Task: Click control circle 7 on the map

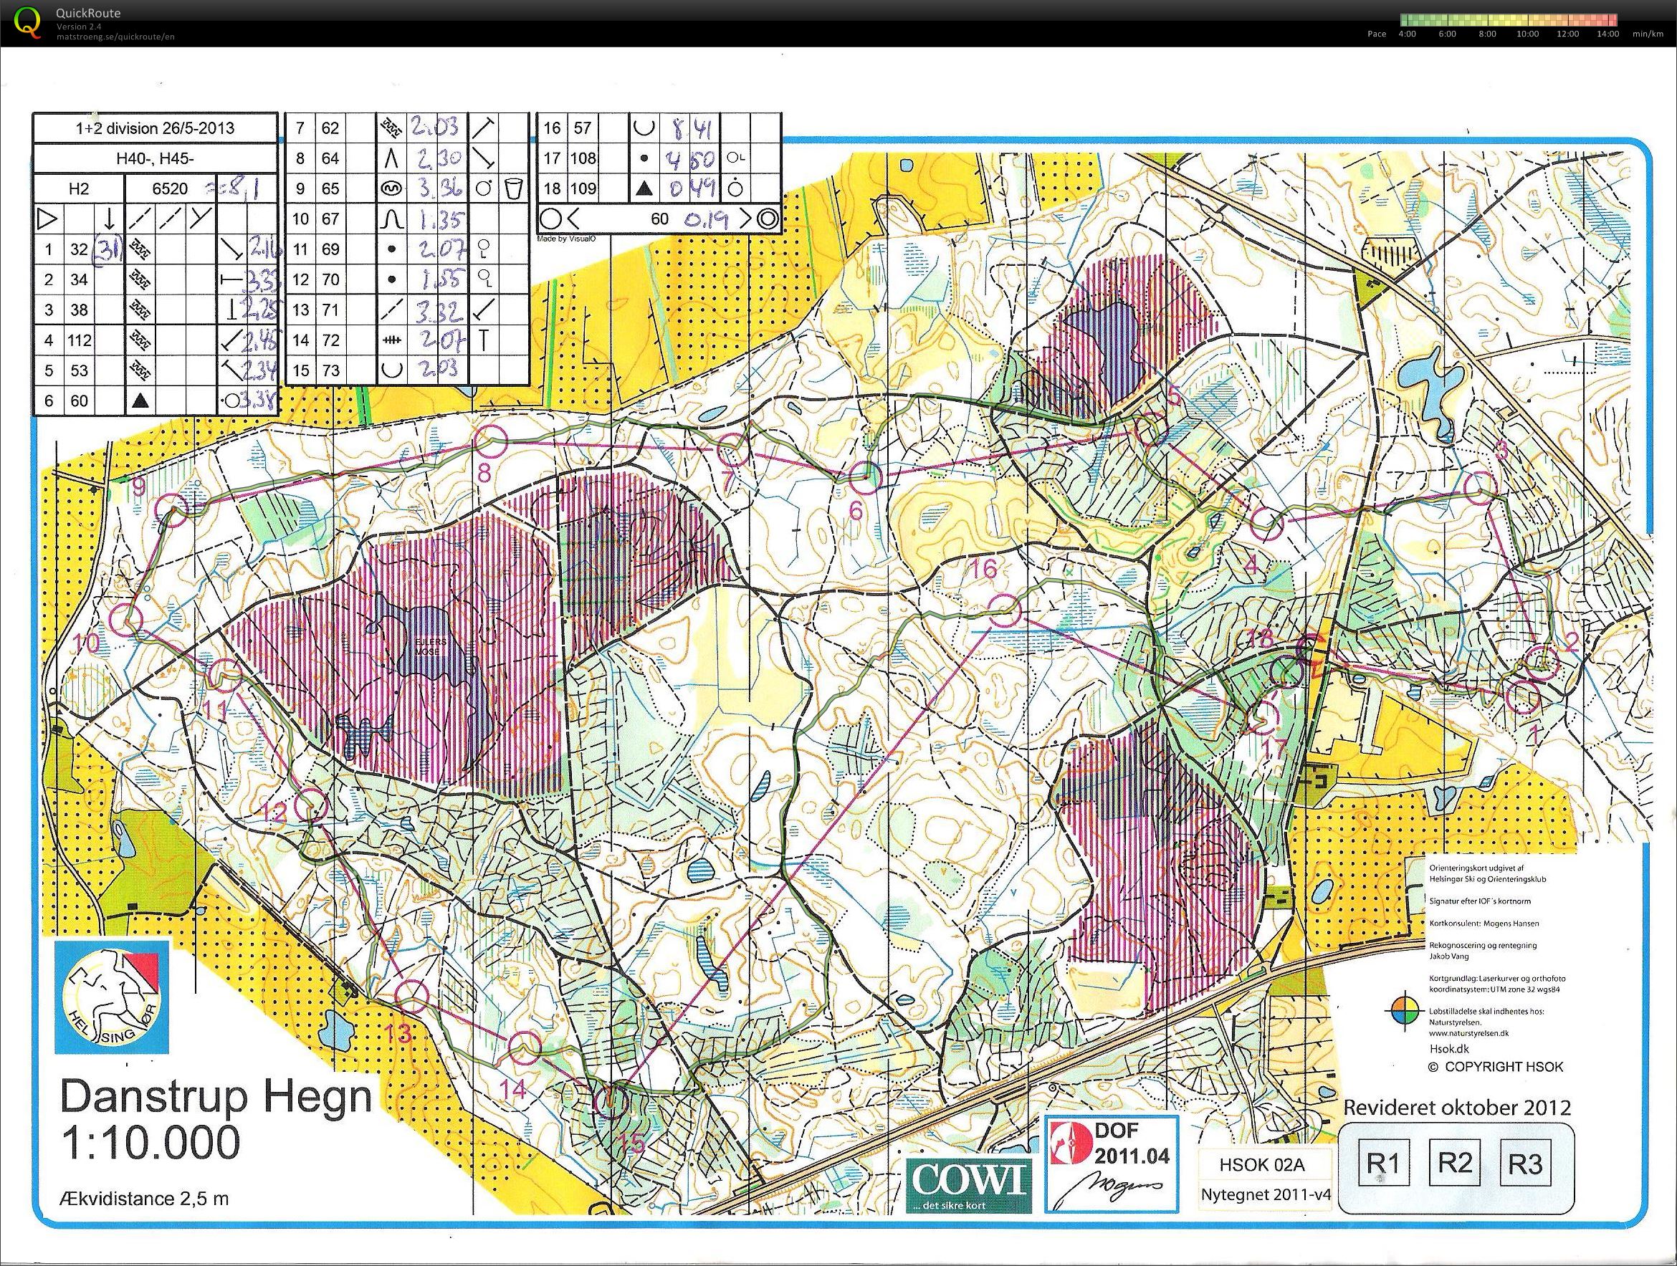Action: tap(733, 451)
